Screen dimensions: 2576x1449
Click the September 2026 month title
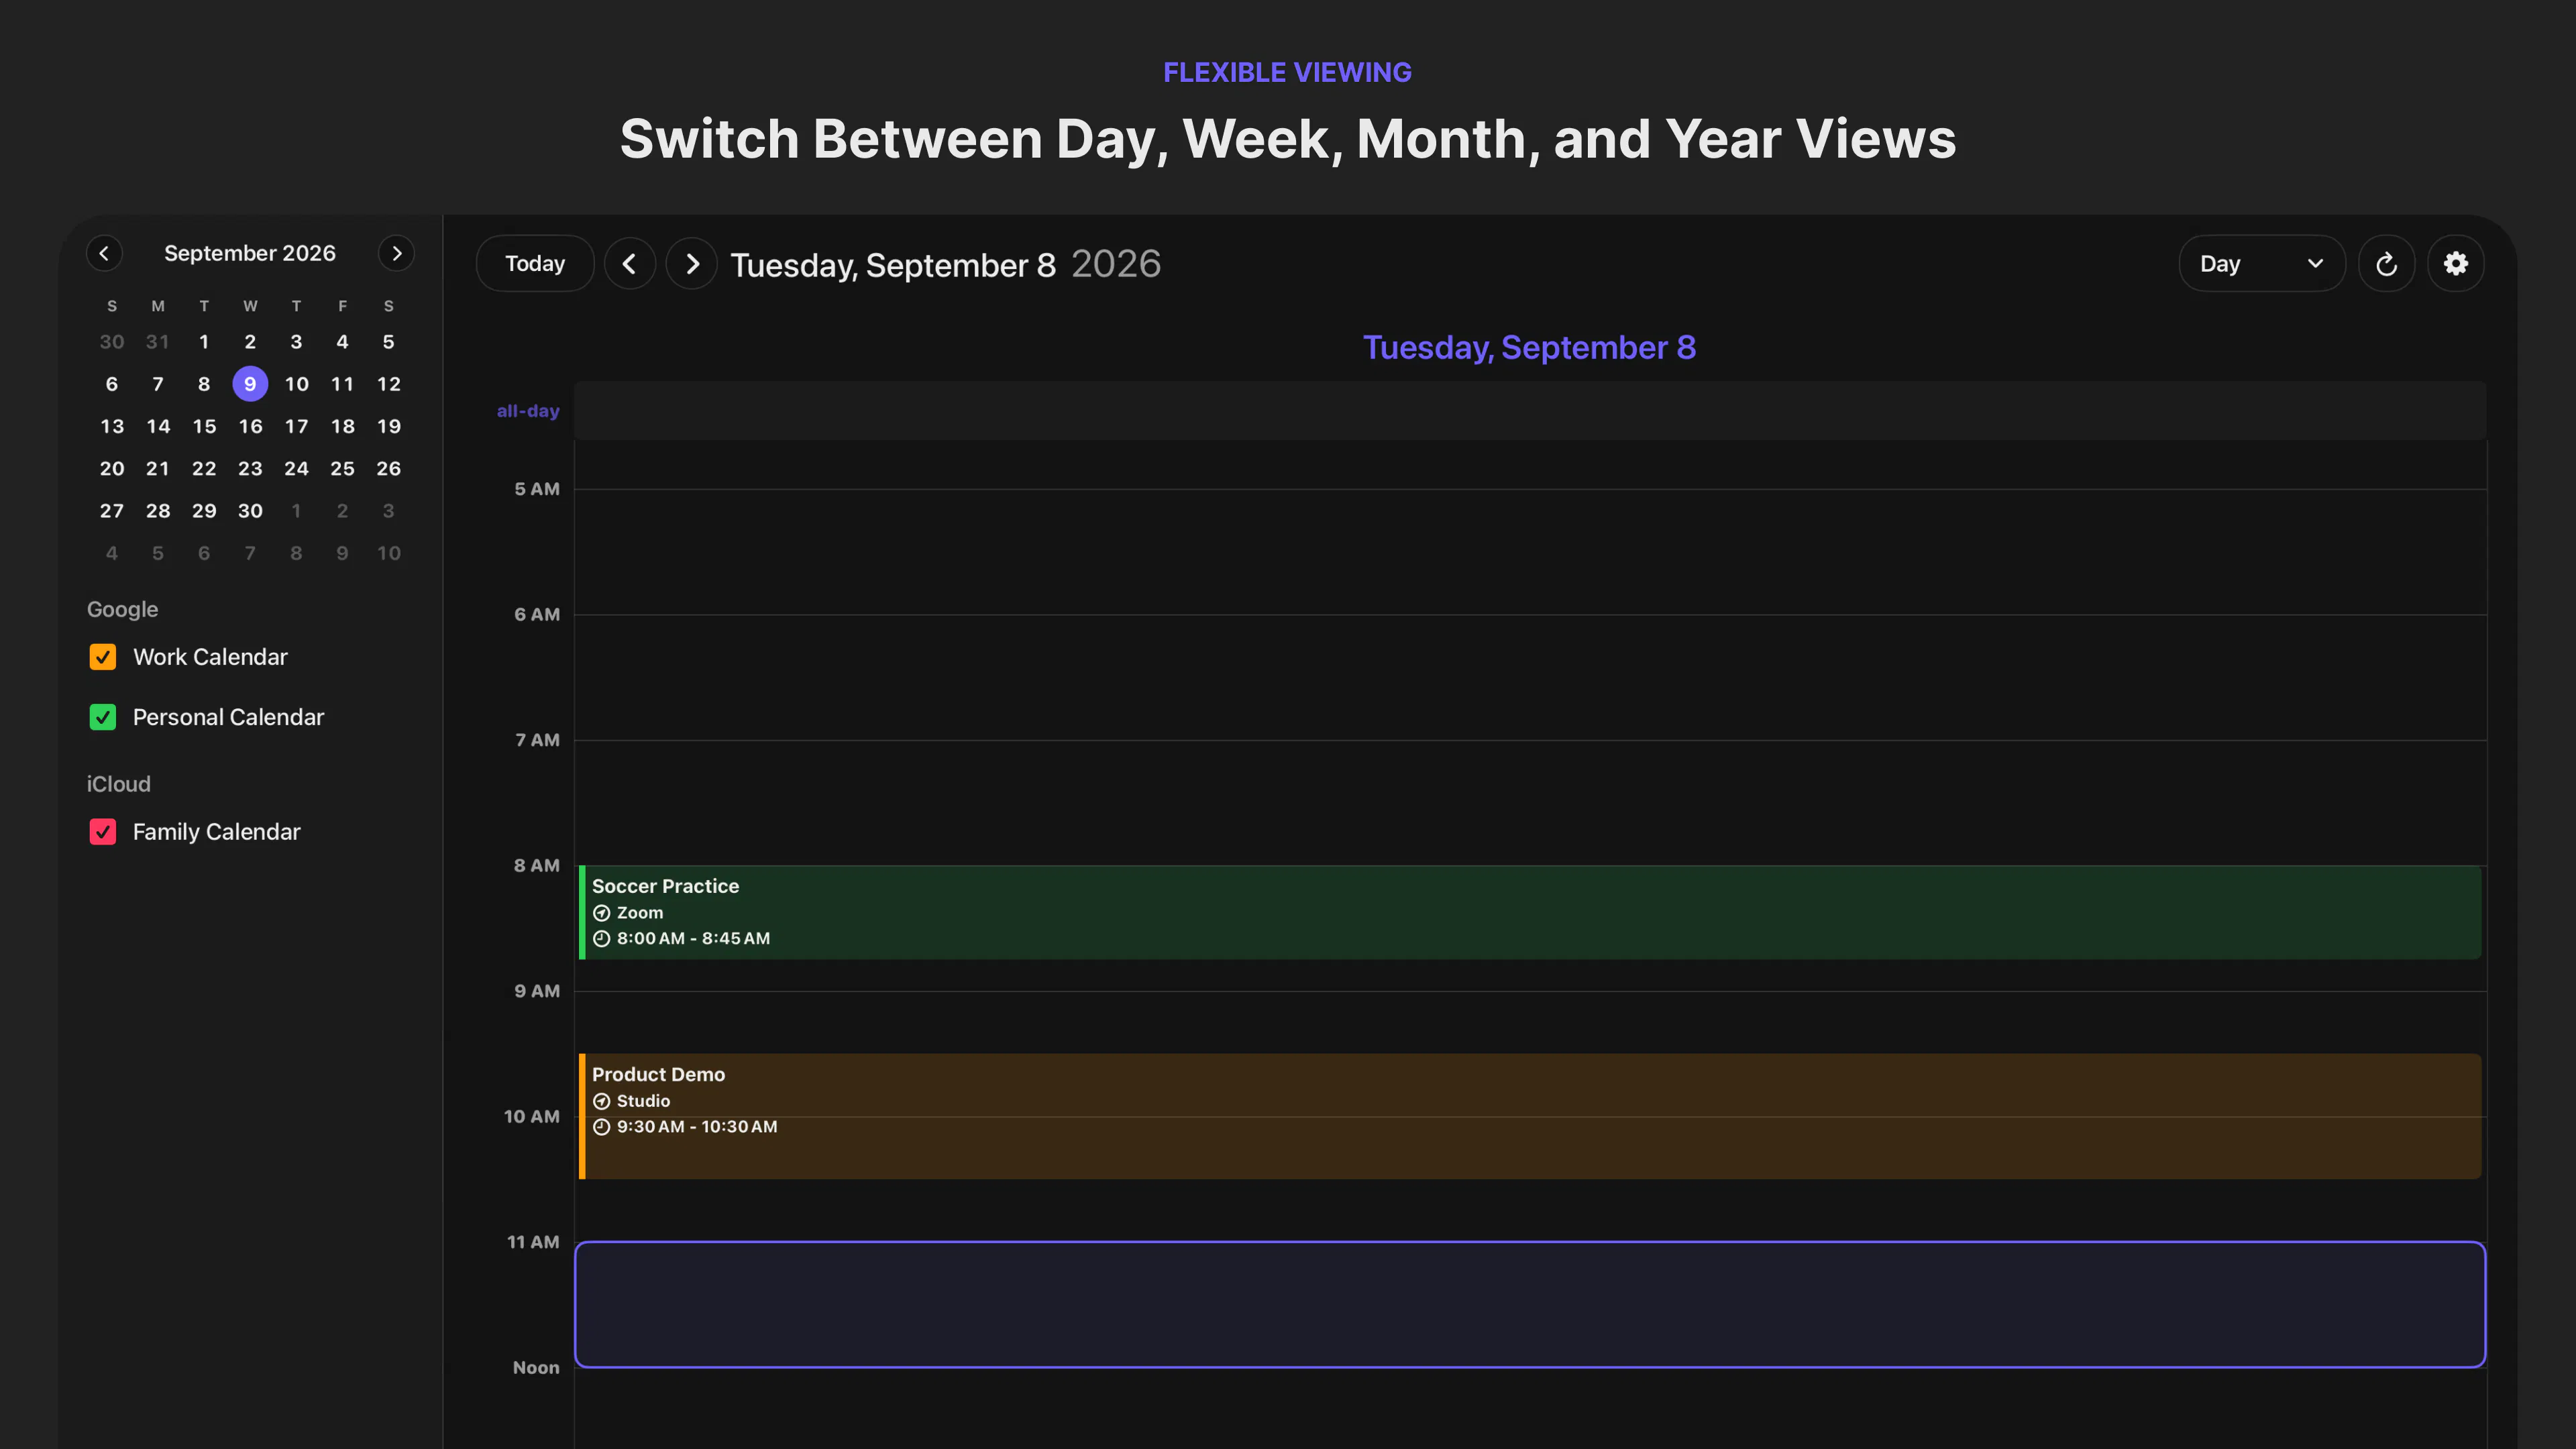[x=250, y=253]
